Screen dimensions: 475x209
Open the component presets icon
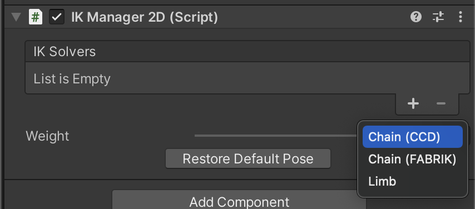tap(438, 17)
